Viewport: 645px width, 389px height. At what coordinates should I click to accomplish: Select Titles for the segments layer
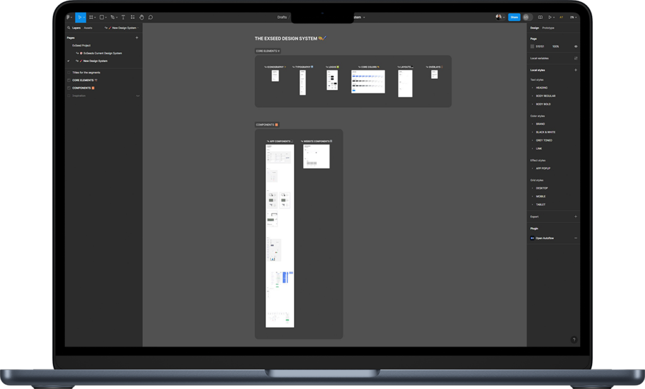(86, 73)
